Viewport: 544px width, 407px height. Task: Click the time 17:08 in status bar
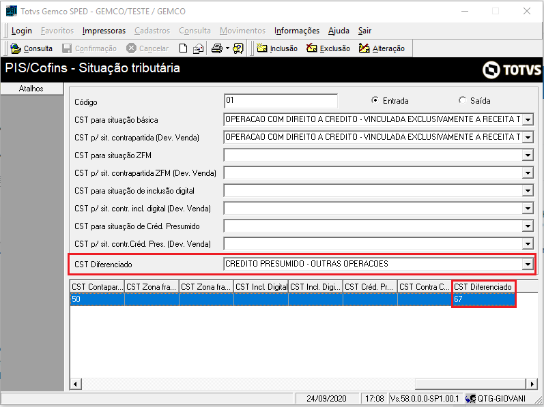(375, 399)
